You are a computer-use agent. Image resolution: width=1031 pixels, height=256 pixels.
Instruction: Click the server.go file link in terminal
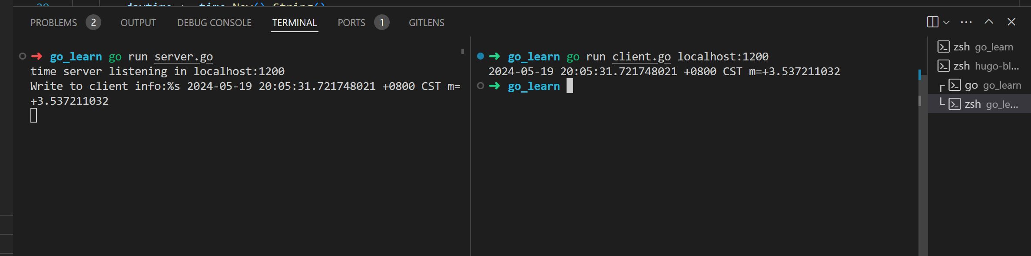[183, 57]
